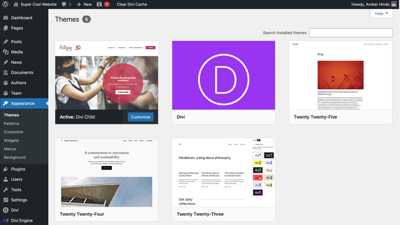Open Menus under Appearance
This screenshot has height=225, width=400.
point(10,149)
